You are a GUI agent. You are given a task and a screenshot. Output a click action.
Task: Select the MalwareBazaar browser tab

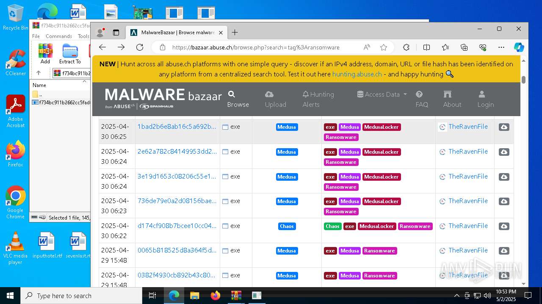(x=176, y=33)
